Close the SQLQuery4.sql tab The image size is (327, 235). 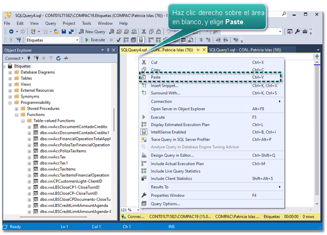[204, 50]
